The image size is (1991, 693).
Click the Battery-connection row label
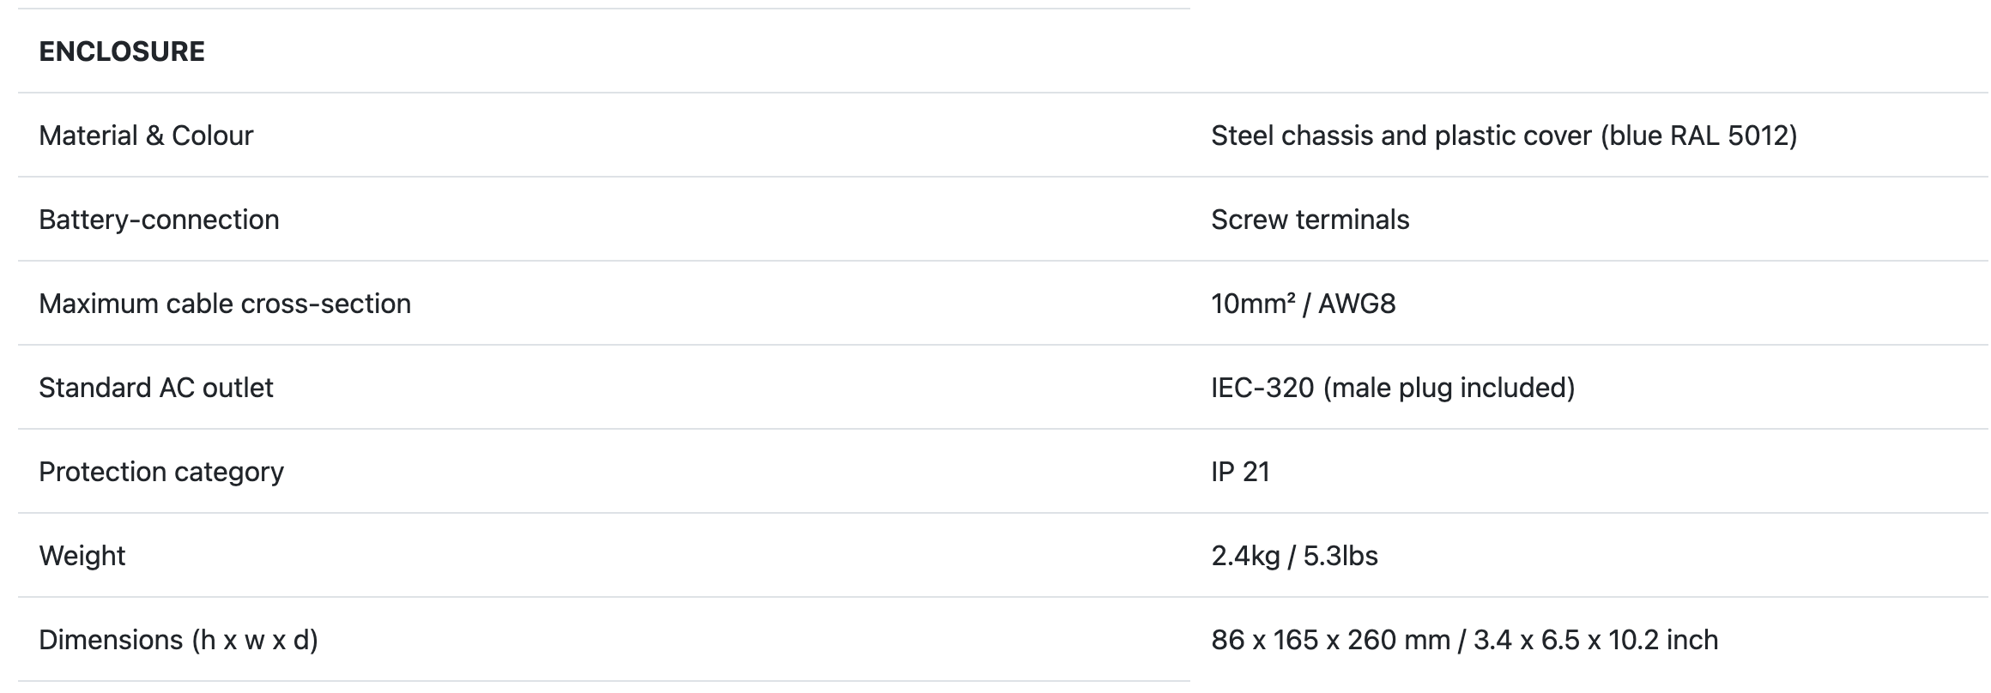pyautogui.click(x=159, y=220)
